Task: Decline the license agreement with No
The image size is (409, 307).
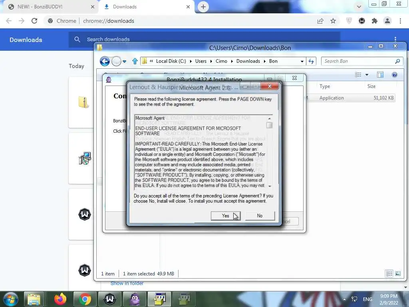Action: pos(260,215)
